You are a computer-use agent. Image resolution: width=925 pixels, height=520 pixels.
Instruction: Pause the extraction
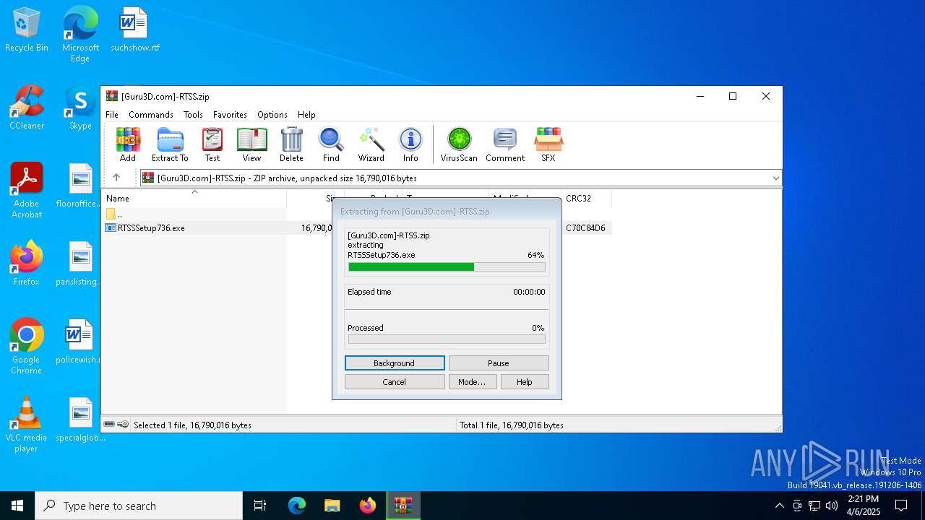499,363
